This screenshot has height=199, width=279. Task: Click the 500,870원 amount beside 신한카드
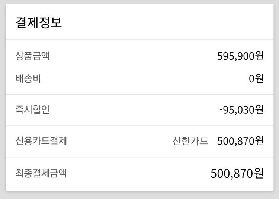pyautogui.click(x=240, y=141)
